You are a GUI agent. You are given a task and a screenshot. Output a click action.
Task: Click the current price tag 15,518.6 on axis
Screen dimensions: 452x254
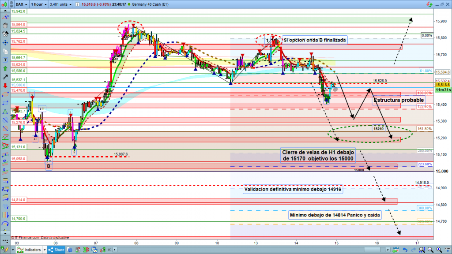pos(442,85)
